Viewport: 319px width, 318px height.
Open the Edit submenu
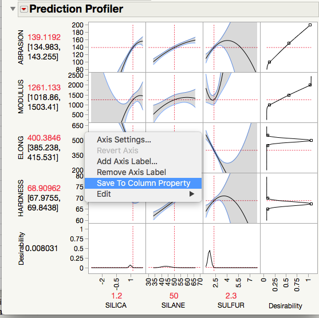pyautogui.click(x=143, y=194)
